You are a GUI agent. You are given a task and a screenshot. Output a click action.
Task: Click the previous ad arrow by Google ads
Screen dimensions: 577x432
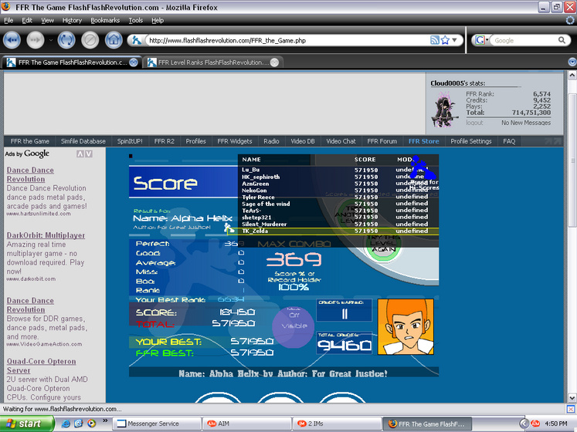coord(80,154)
